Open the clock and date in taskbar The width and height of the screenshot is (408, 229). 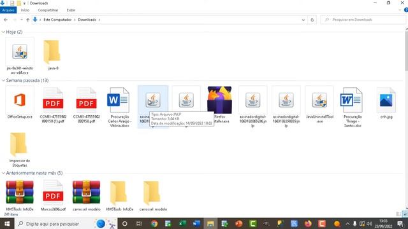coord(383,223)
